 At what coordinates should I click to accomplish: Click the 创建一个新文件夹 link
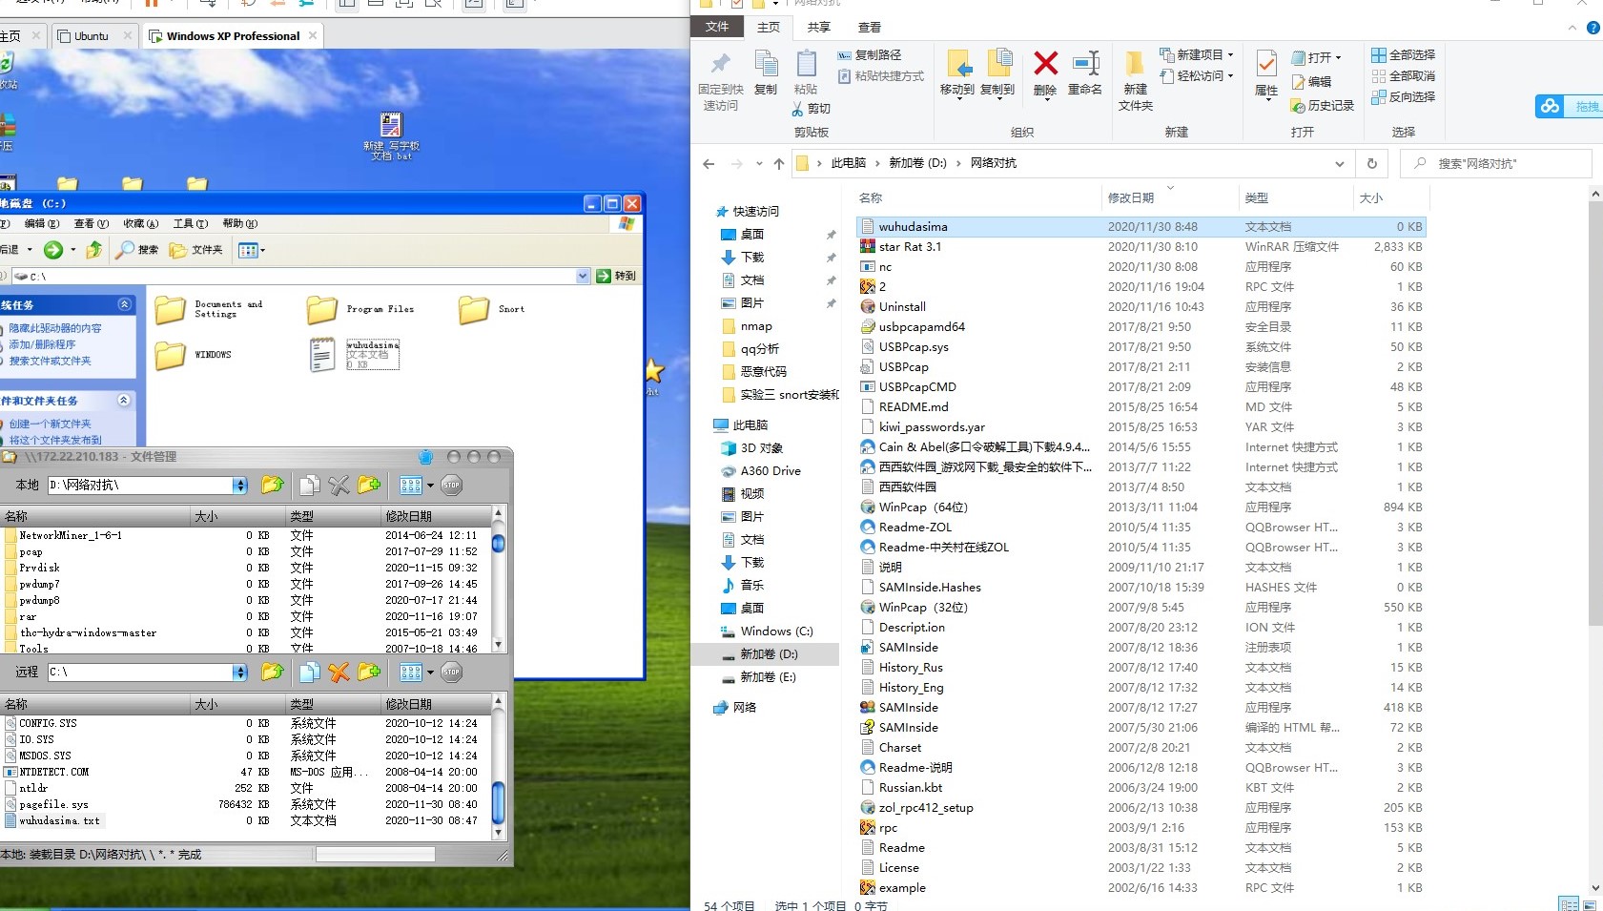click(51, 424)
